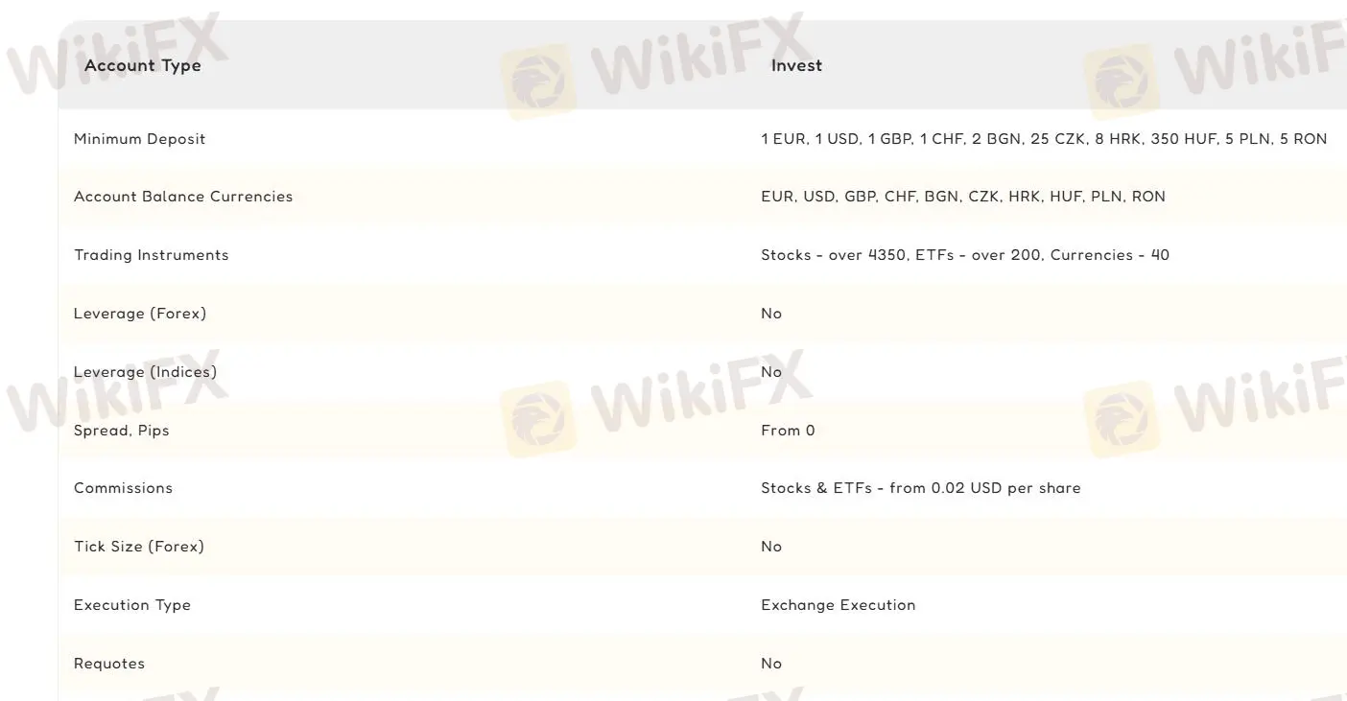Click the Leverage (Forex) row label
Viewport: 1347px width, 701px height.
pyautogui.click(x=140, y=314)
